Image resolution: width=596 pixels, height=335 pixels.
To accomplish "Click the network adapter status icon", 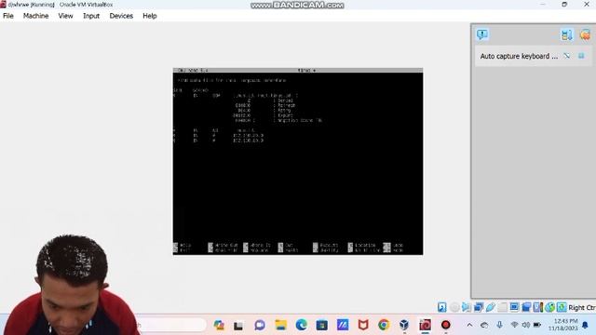I will coord(479,307).
